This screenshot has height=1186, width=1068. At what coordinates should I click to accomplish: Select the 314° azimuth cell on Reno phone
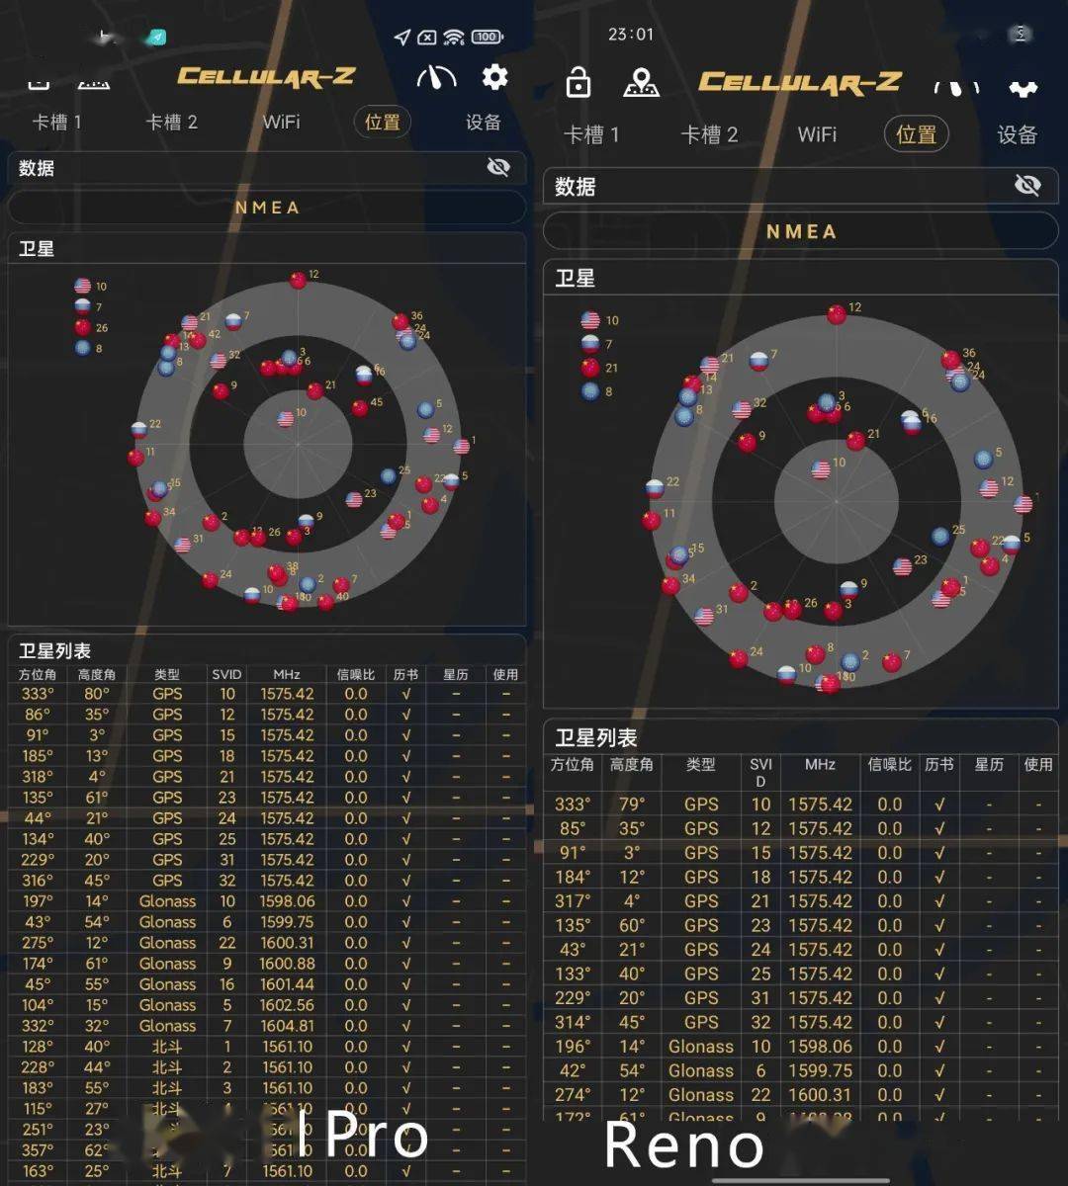coord(573,1023)
